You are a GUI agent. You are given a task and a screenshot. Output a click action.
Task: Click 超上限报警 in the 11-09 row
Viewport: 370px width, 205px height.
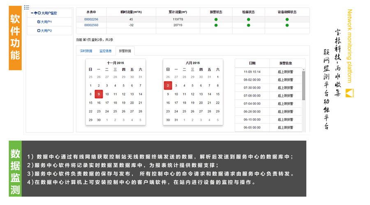(285, 72)
